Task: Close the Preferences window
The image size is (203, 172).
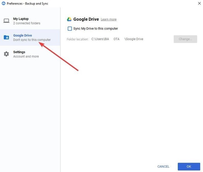Action: (200, 3)
